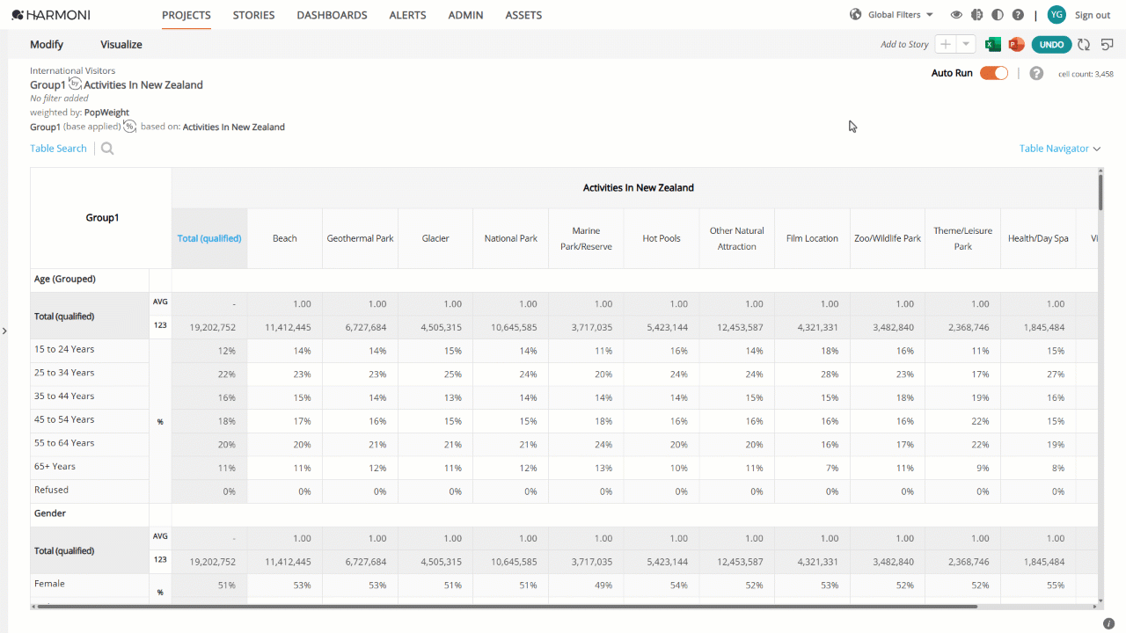Viewport: 1126px width, 633px height.
Task: Export the table to Excel
Action: (x=992, y=45)
